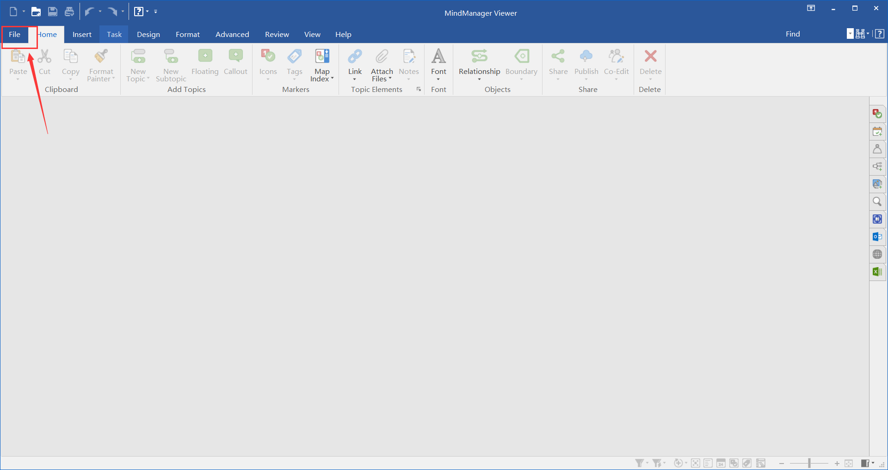Toggle the task panes button in status bar

pyautogui.click(x=865, y=463)
